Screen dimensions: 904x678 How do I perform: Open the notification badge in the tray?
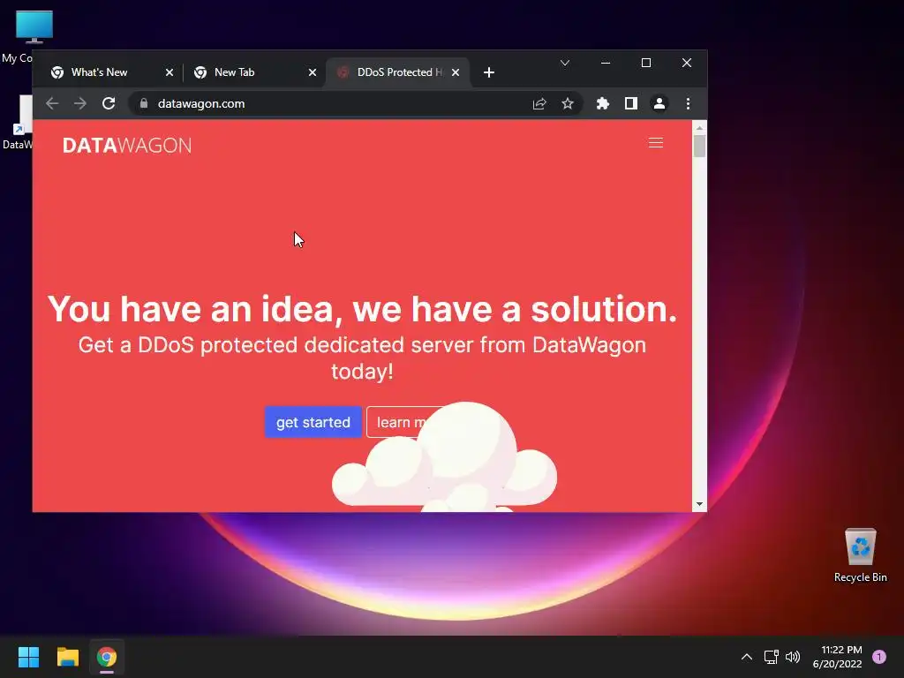tap(879, 656)
